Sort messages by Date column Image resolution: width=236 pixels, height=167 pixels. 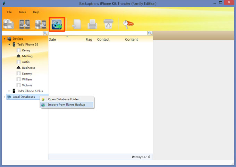[x=52, y=40]
